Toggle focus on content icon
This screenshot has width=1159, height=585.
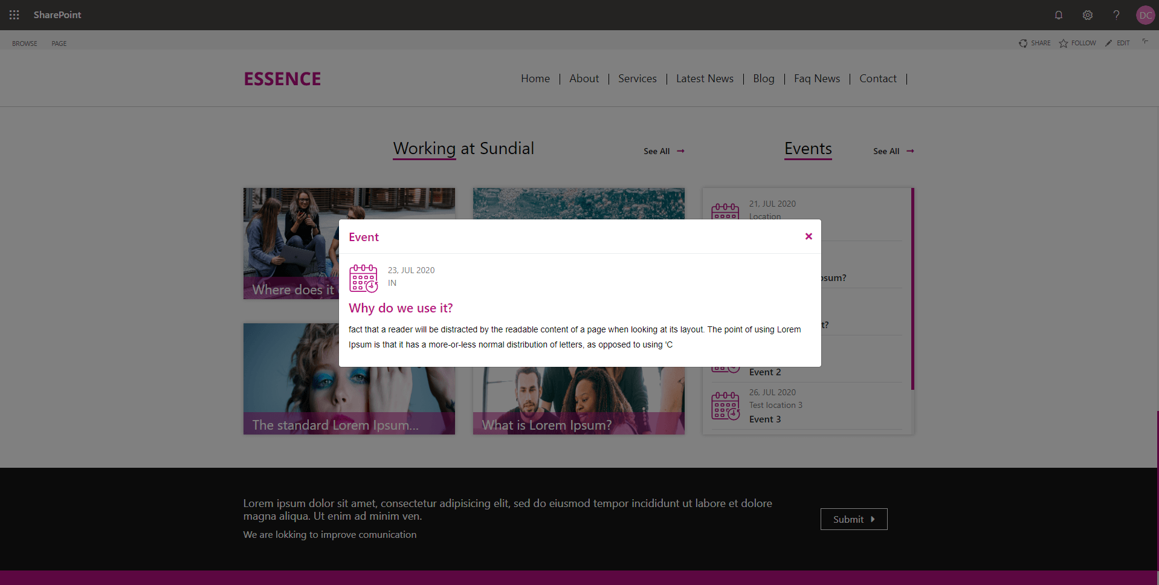click(1145, 42)
